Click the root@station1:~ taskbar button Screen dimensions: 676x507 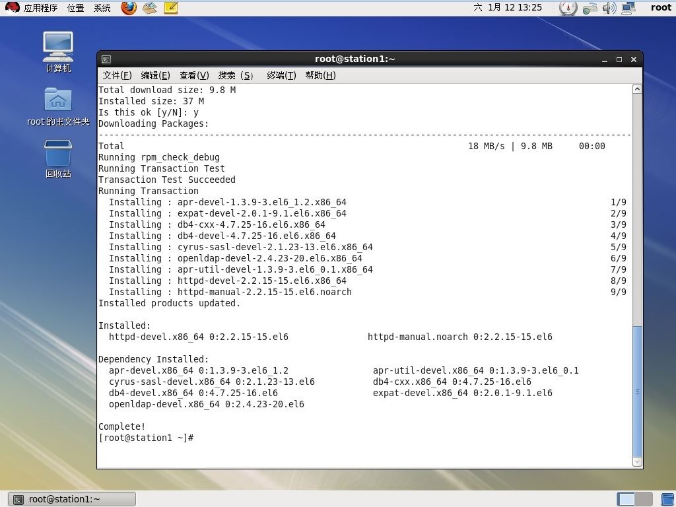pyautogui.click(x=73, y=499)
